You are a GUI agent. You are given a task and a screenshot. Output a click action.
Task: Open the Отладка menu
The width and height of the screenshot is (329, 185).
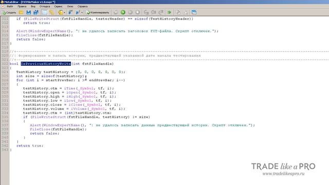[x=45, y=6]
